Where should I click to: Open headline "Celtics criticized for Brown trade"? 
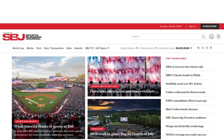tap(185, 92)
